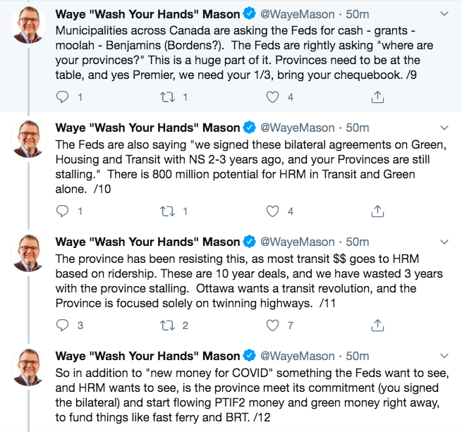Reply to the /9 tweet about municipalities

click(x=62, y=97)
